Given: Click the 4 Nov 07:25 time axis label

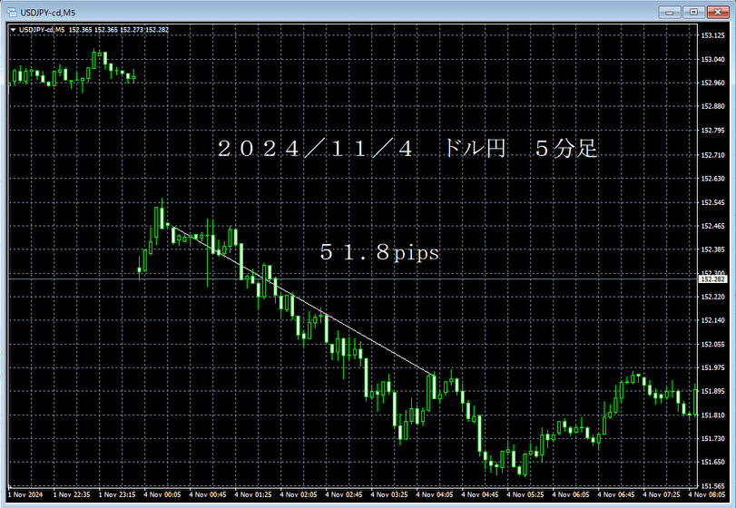Looking at the screenshot, I should 662,494.
